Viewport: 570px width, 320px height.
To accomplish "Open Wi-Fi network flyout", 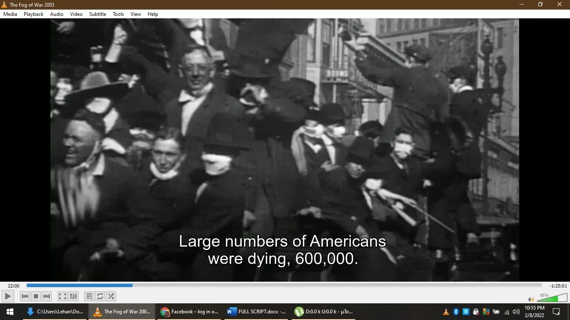I will click(x=507, y=312).
